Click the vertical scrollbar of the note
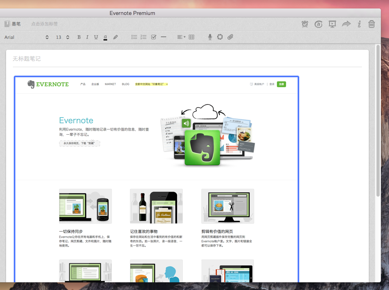Viewport: 389px width, 290px height. (x=378, y=121)
